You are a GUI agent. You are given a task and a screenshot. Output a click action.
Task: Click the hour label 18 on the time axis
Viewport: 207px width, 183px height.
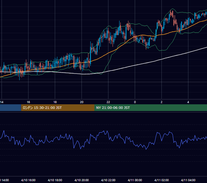click(x=55, y=102)
